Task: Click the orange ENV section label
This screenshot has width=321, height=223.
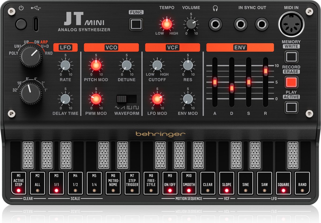Action: [240, 48]
